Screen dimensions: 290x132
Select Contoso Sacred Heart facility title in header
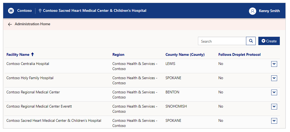[x=95, y=10]
